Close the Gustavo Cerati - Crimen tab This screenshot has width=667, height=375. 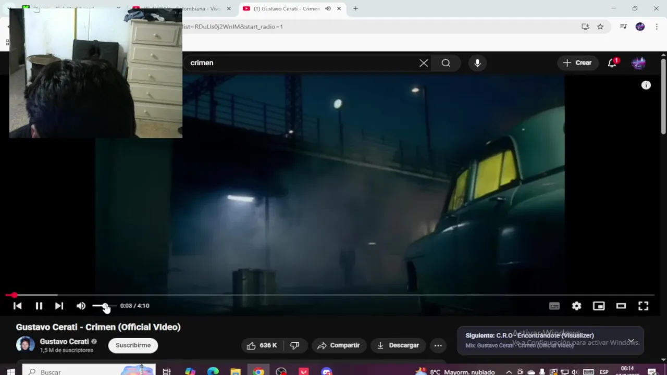coord(339,8)
